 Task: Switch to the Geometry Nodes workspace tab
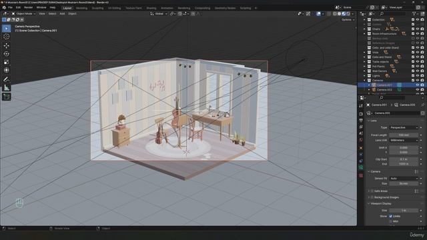point(225,8)
